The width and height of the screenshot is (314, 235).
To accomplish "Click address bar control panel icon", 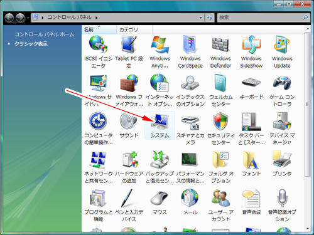I will pos(35,18).
